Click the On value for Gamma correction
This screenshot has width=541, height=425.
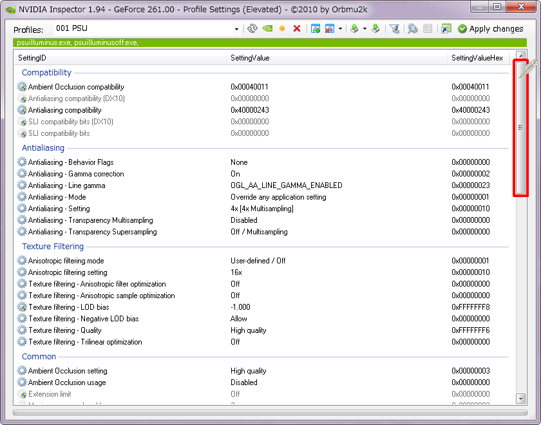click(x=235, y=173)
